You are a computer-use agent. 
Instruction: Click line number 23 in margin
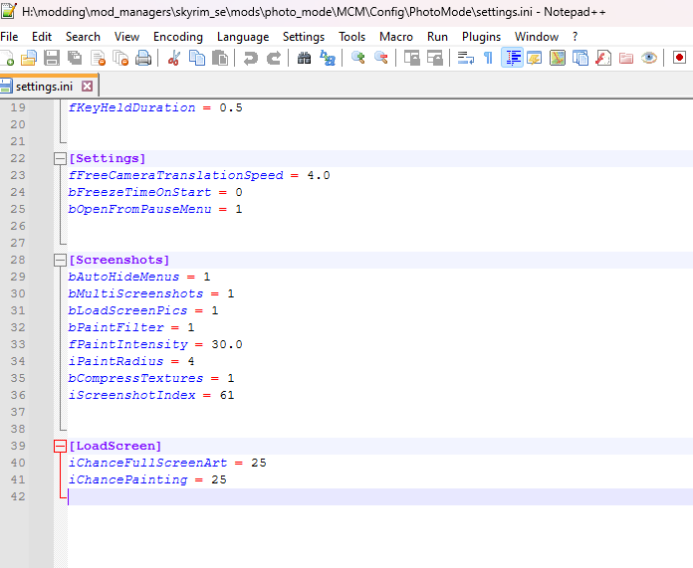(x=18, y=175)
